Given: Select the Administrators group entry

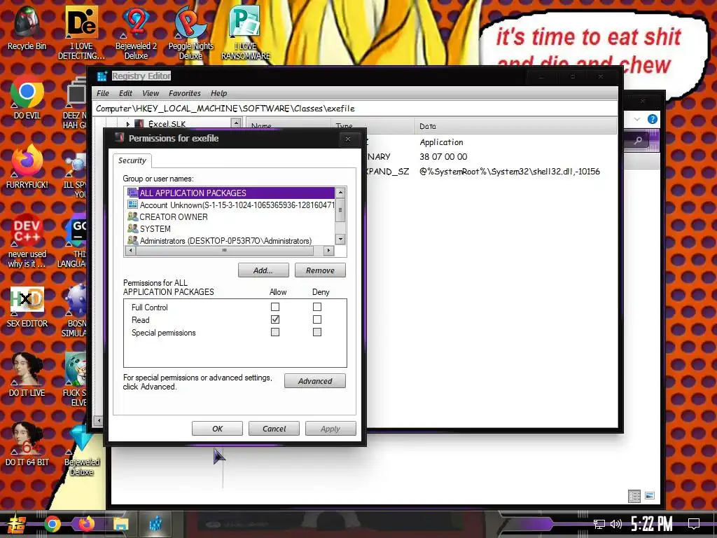Looking at the screenshot, I should click(x=231, y=241).
